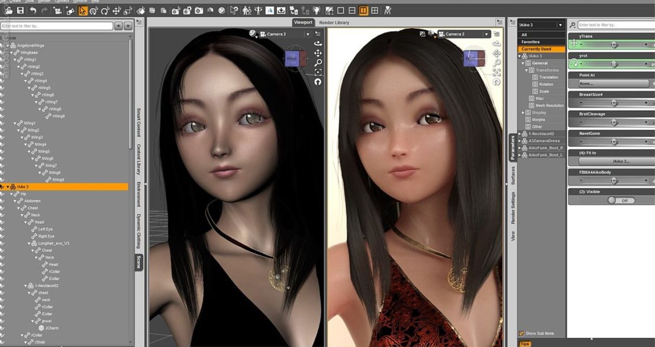Switch to the Render Library tab
Image resolution: width=655 pixels, height=347 pixels.
(x=334, y=23)
